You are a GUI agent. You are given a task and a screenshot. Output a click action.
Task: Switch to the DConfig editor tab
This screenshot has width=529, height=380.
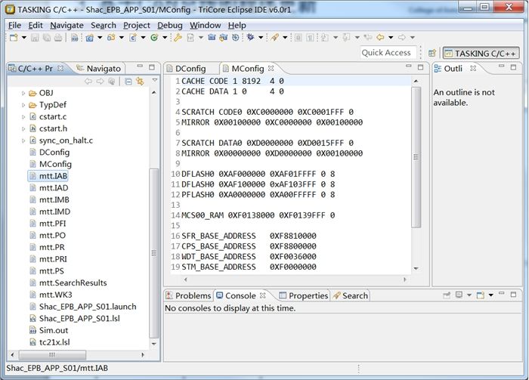pos(190,68)
